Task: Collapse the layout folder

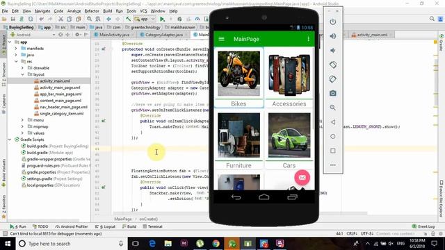Action: click(22, 74)
